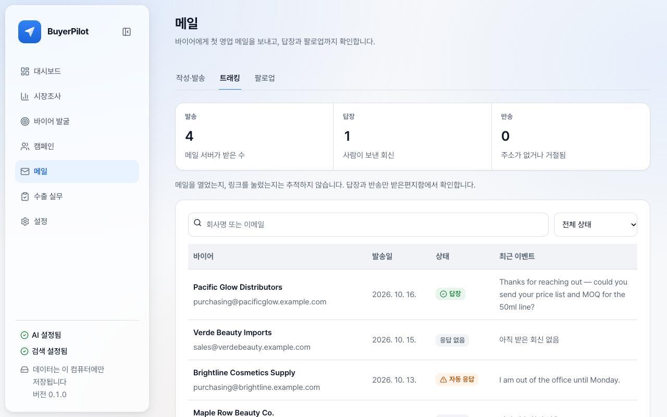Click the 캠페인 people icon
The image size is (667, 417).
[25, 146]
